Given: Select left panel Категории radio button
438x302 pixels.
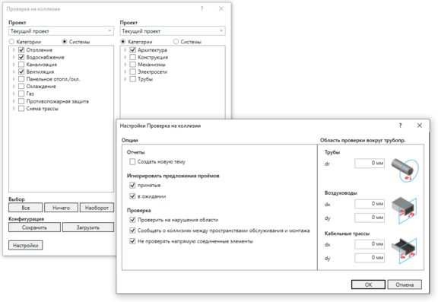Looking at the screenshot, I should coord(11,42).
